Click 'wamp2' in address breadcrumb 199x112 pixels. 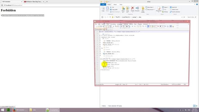134,17
